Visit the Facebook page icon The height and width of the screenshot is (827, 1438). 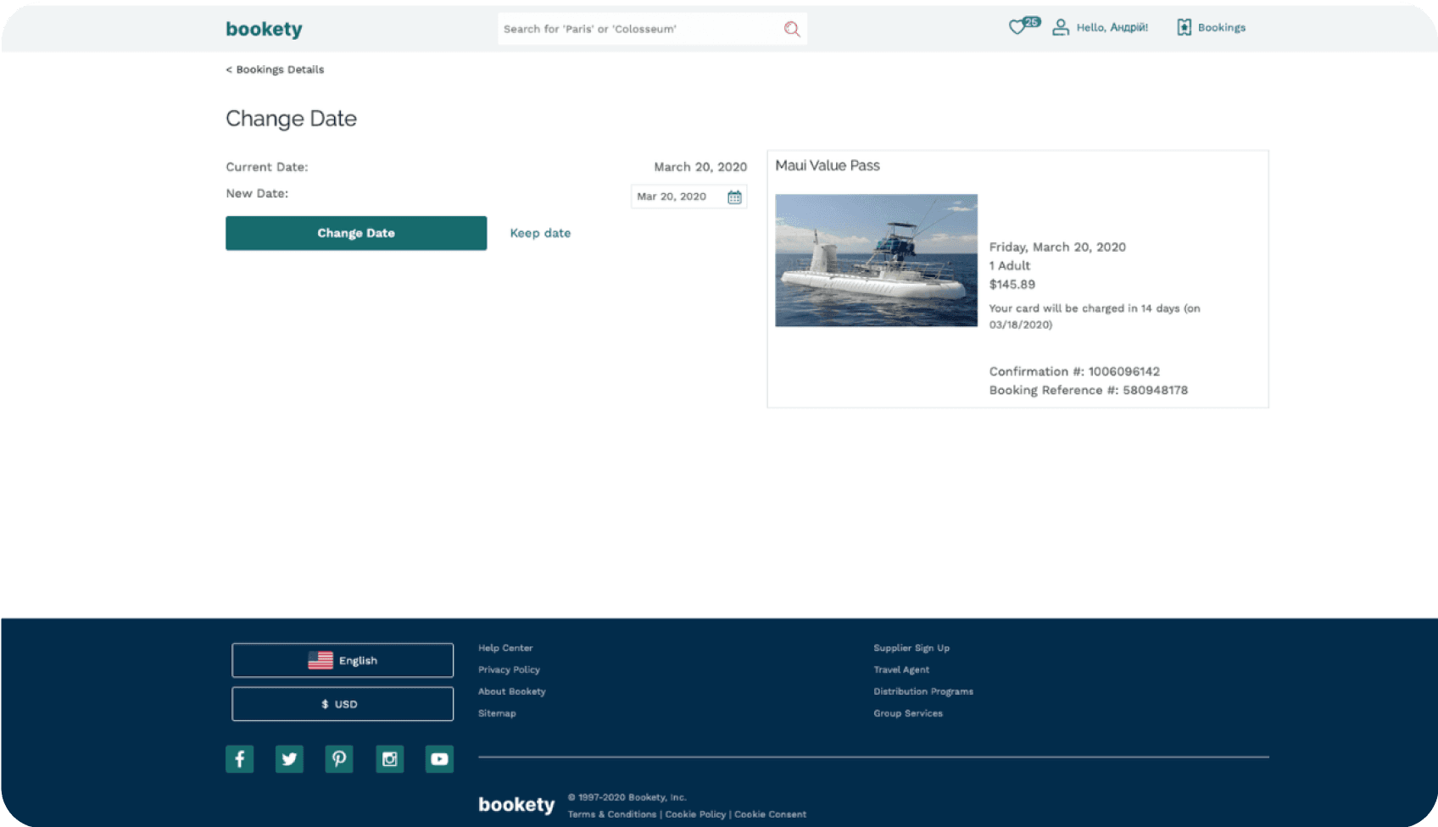(x=239, y=758)
